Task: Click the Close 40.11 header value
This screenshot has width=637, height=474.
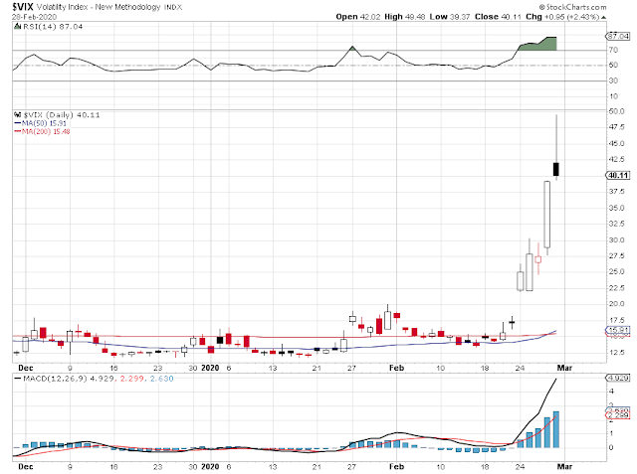Action: point(498,17)
